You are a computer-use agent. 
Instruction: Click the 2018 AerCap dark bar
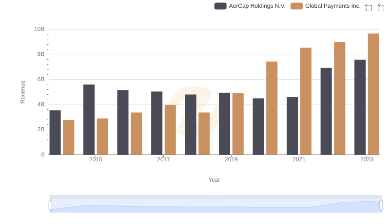[x=191, y=125]
